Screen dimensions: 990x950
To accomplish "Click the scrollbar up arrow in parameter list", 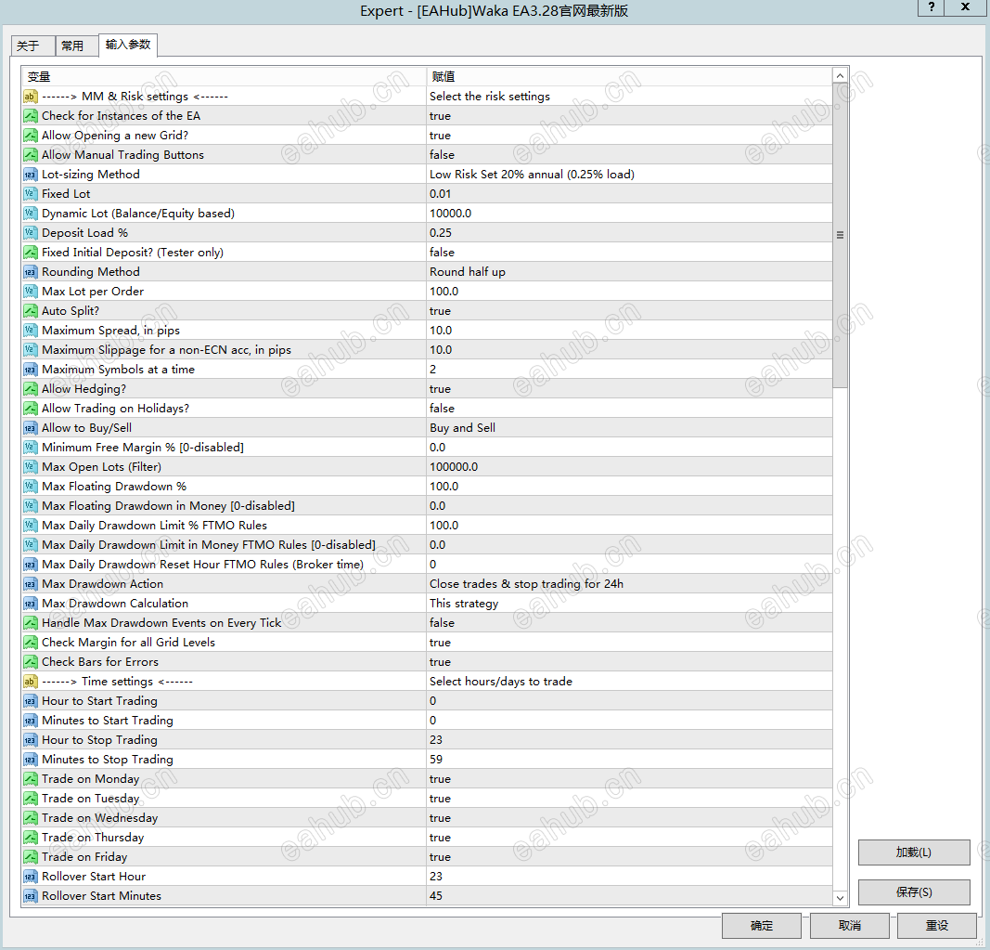I will pyautogui.click(x=840, y=76).
